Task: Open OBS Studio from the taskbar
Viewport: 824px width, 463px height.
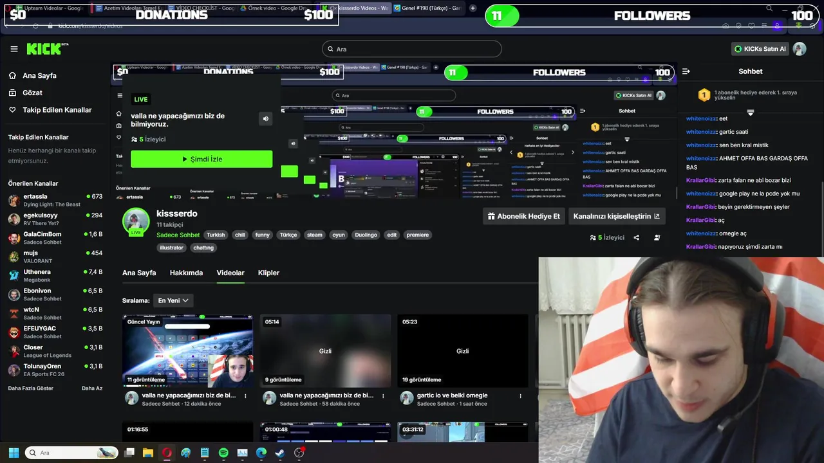Action: pos(299,453)
